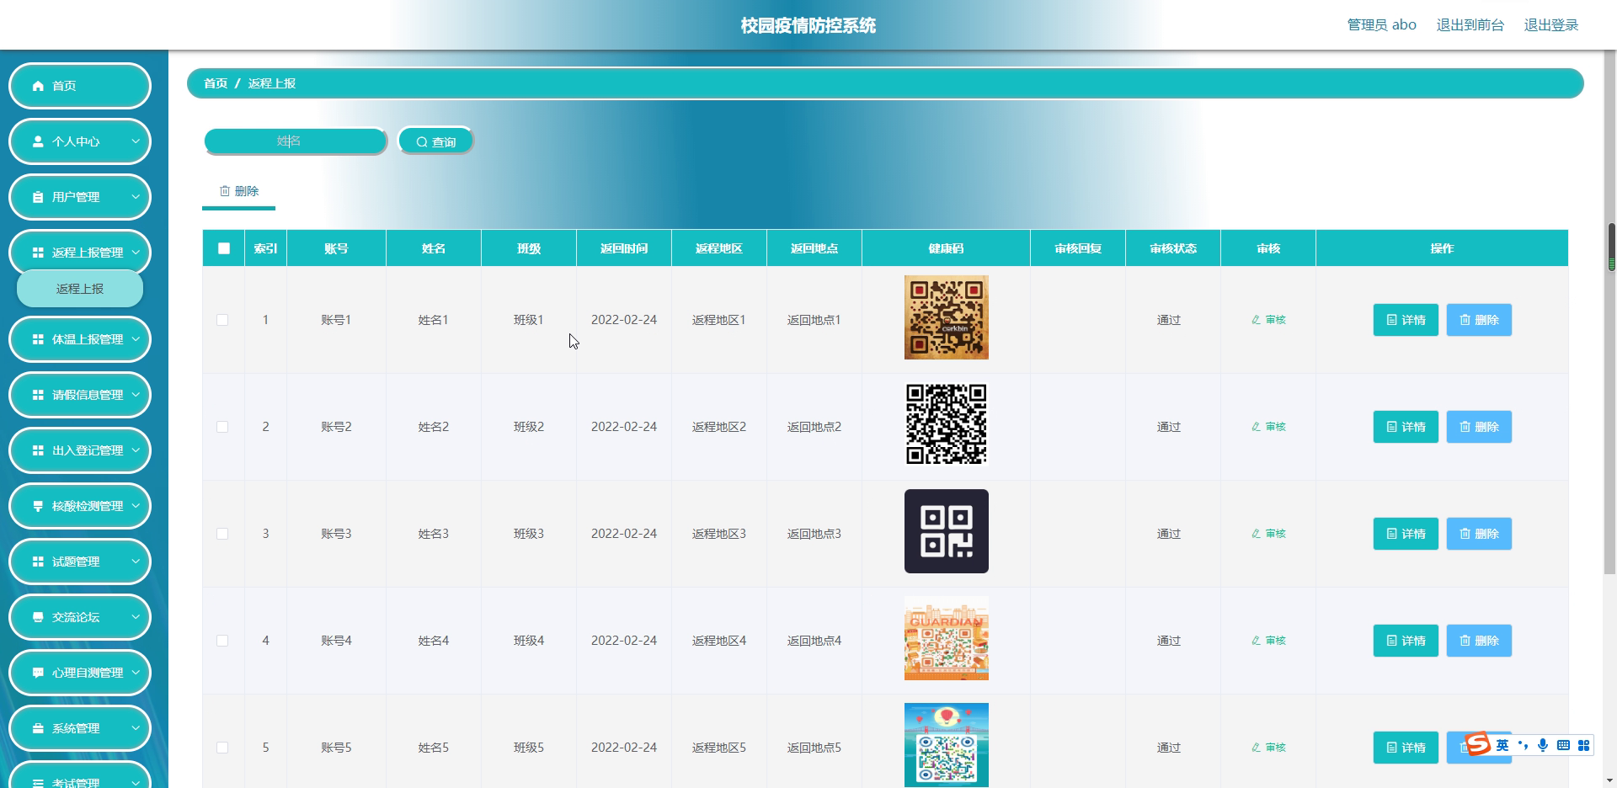
Task: Click the keyboard icon in the IME toolbar
Action: tap(1563, 745)
